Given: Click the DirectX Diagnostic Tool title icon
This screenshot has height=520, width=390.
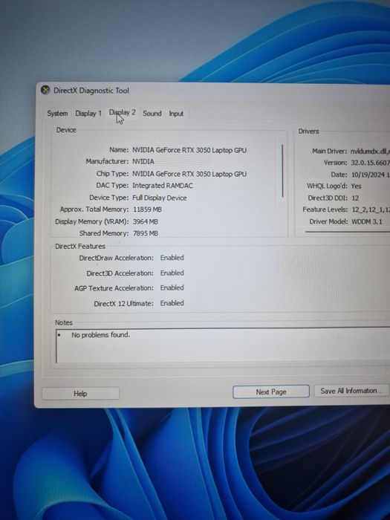Looking at the screenshot, I should tap(45, 90).
